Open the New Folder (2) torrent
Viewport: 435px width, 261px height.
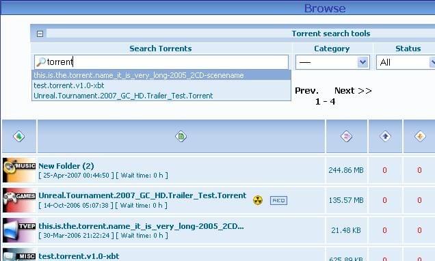66,166
